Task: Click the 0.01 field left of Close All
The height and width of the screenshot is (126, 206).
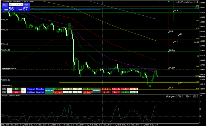Action: click(24, 91)
